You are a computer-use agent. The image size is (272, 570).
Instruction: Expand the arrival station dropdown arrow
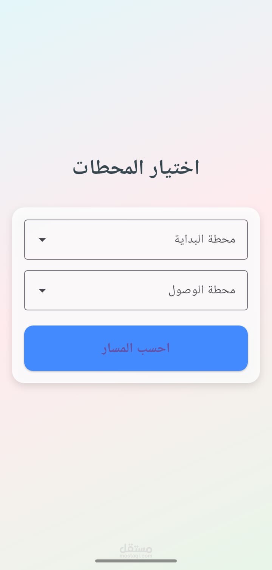(x=42, y=290)
